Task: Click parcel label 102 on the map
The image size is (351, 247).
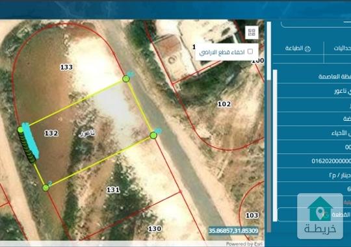Action: [224, 104]
